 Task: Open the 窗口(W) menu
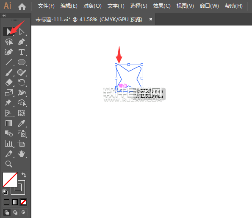point(209,6)
